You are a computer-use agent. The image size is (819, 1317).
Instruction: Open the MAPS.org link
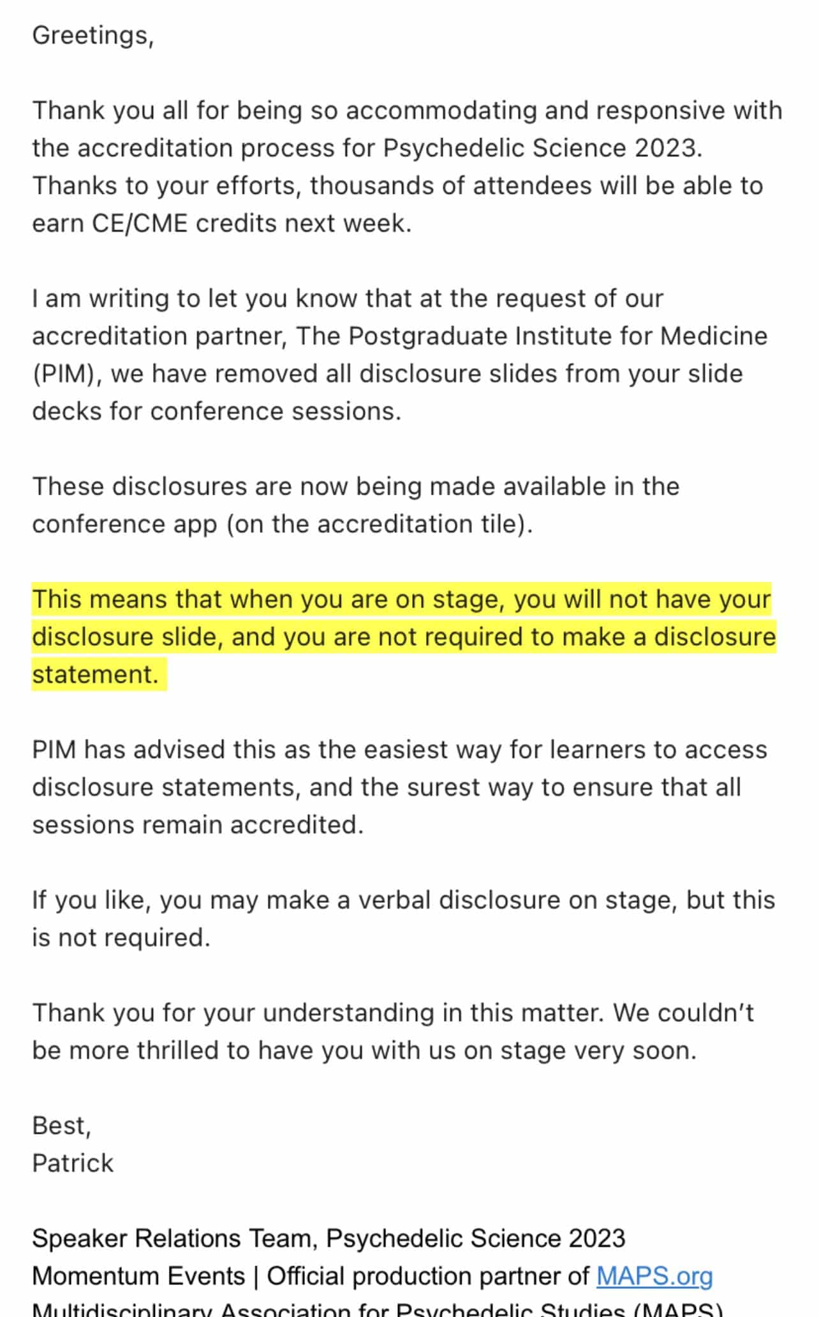tap(654, 1277)
